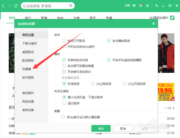The image size is (180, 138).
Task: Open the main menu hamburger icon
Action: point(147,6)
